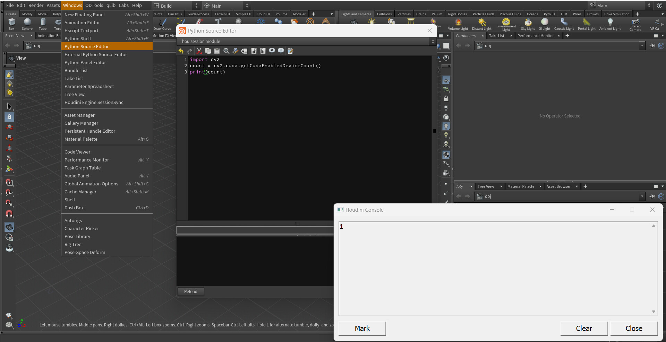This screenshot has height=342, width=666.
Task: Click paste clipboard icon in Python editor
Action: point(217,51)
